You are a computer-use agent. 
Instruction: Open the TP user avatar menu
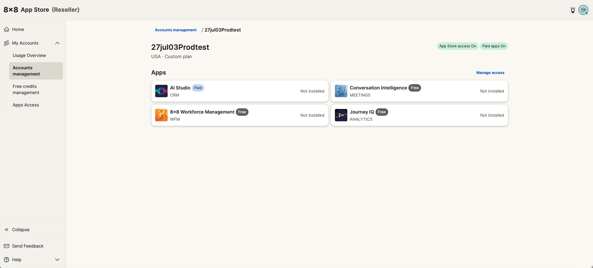(x=583, y=10)
